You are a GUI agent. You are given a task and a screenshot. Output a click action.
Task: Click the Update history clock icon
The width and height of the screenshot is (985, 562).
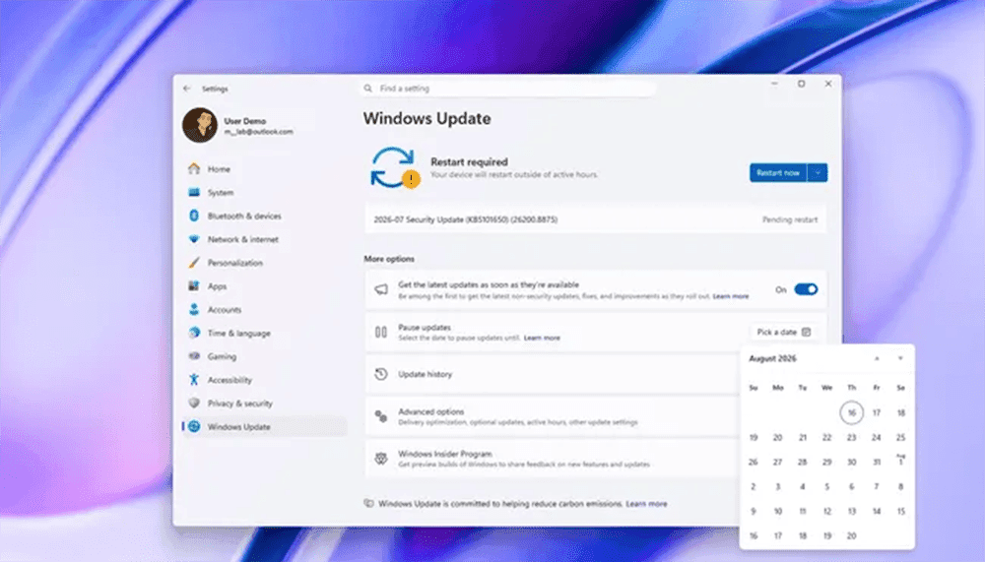pyautogui.click(x=381, y=374)
